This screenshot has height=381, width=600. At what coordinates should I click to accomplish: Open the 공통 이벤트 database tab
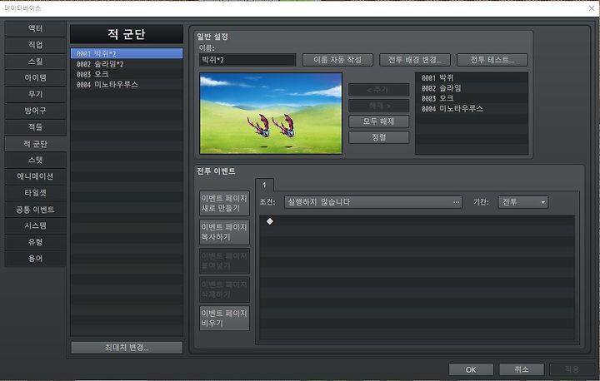coord(35,210)
